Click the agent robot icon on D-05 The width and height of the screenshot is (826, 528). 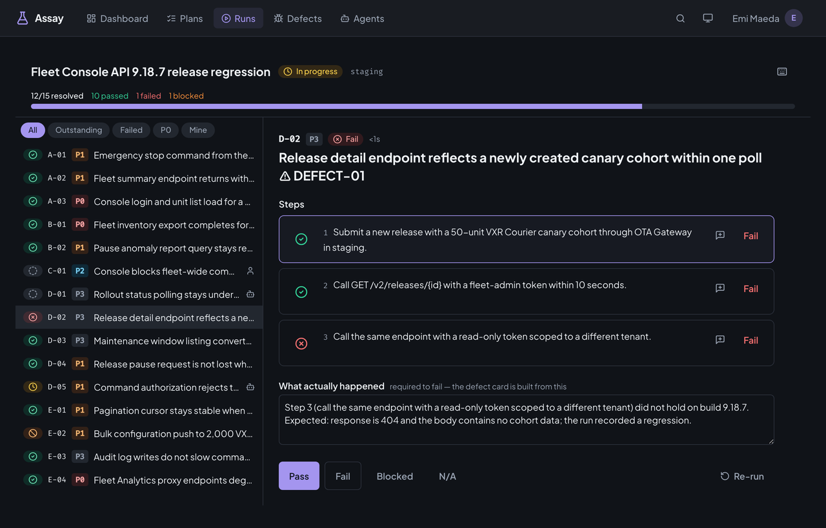(250, 387)
